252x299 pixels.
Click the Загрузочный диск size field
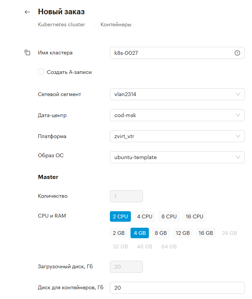pos(126,267)
